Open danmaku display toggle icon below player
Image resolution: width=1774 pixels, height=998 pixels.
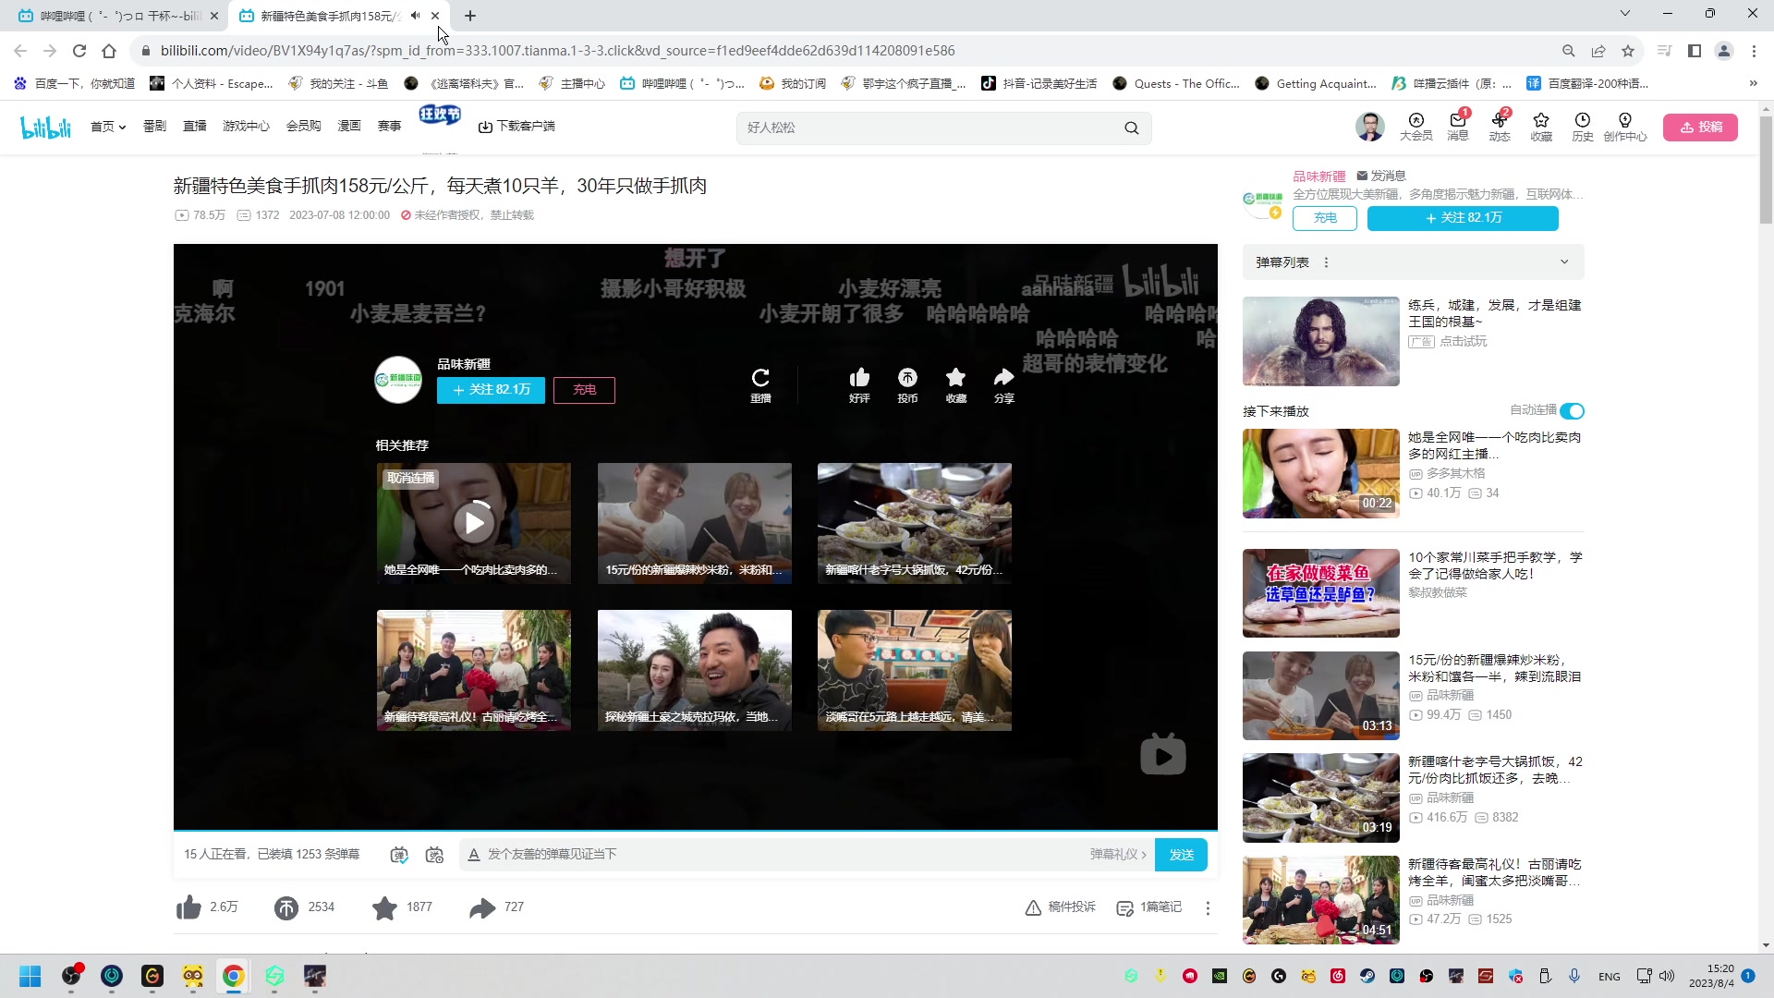[x=399, y=855]
